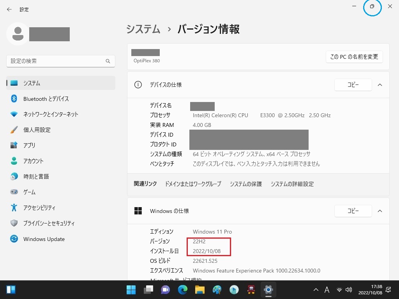
Task: Open アプリ settings
Action: tap(60, 145)
